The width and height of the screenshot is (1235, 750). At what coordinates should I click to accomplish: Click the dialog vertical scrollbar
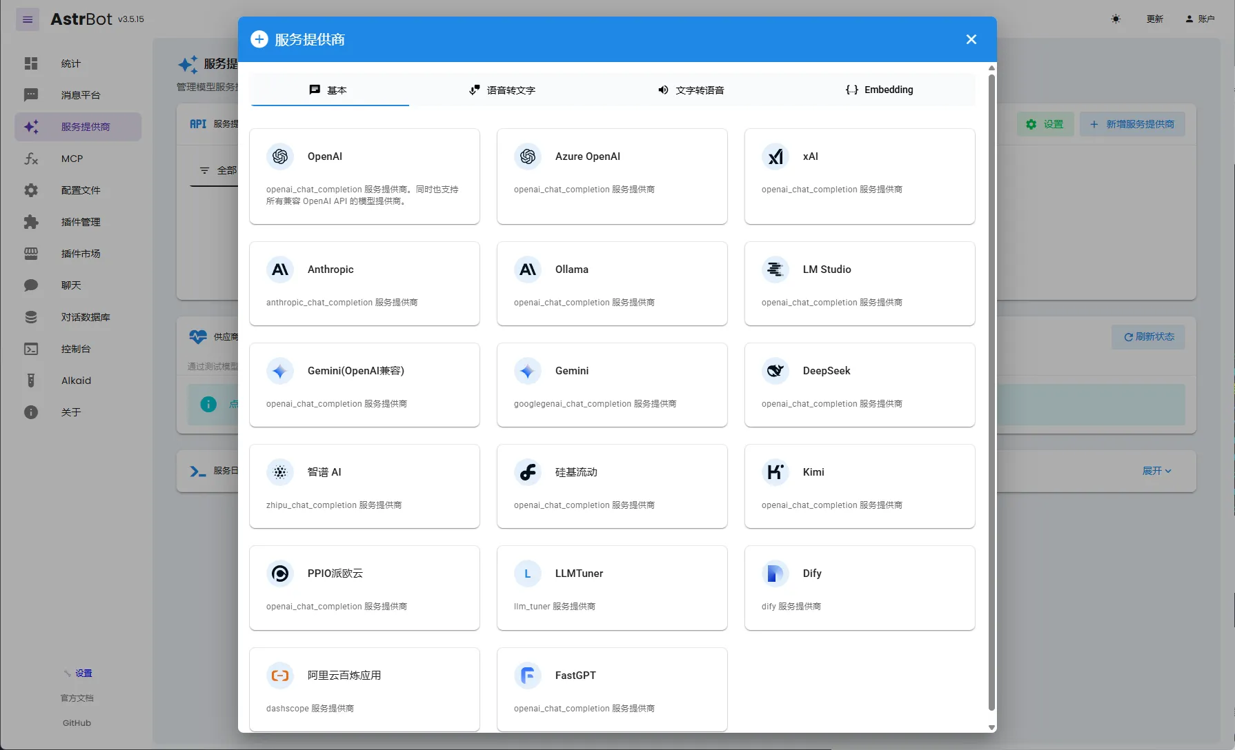(x=991, y=391)
